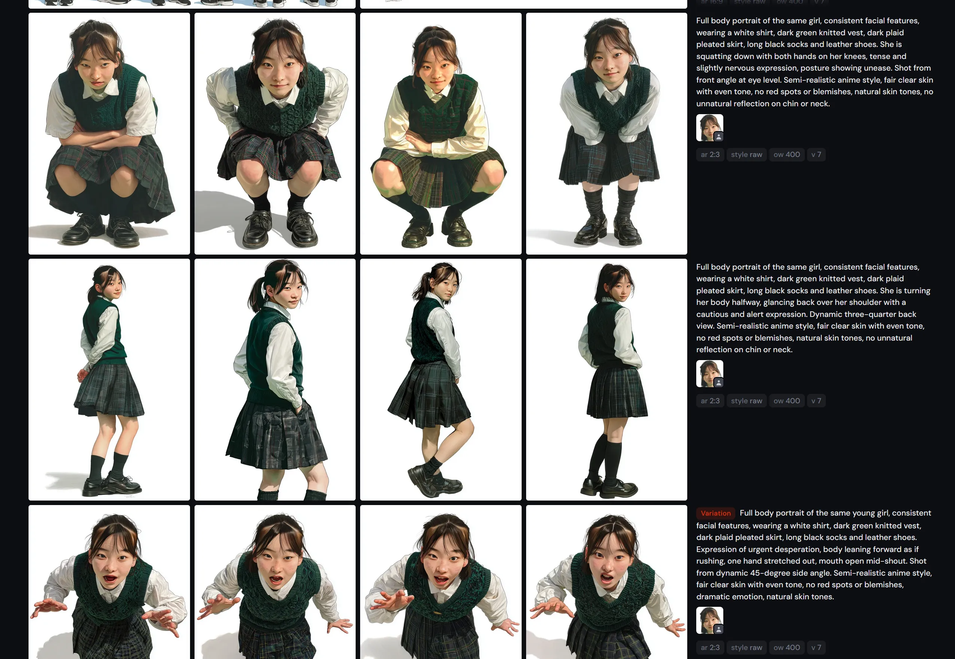The height and width of the screenshot is (659, 955).
Task: Click the character reference face thumbnail under the squatting prompt
Action: pyautogui.click(x=709, y=128)
